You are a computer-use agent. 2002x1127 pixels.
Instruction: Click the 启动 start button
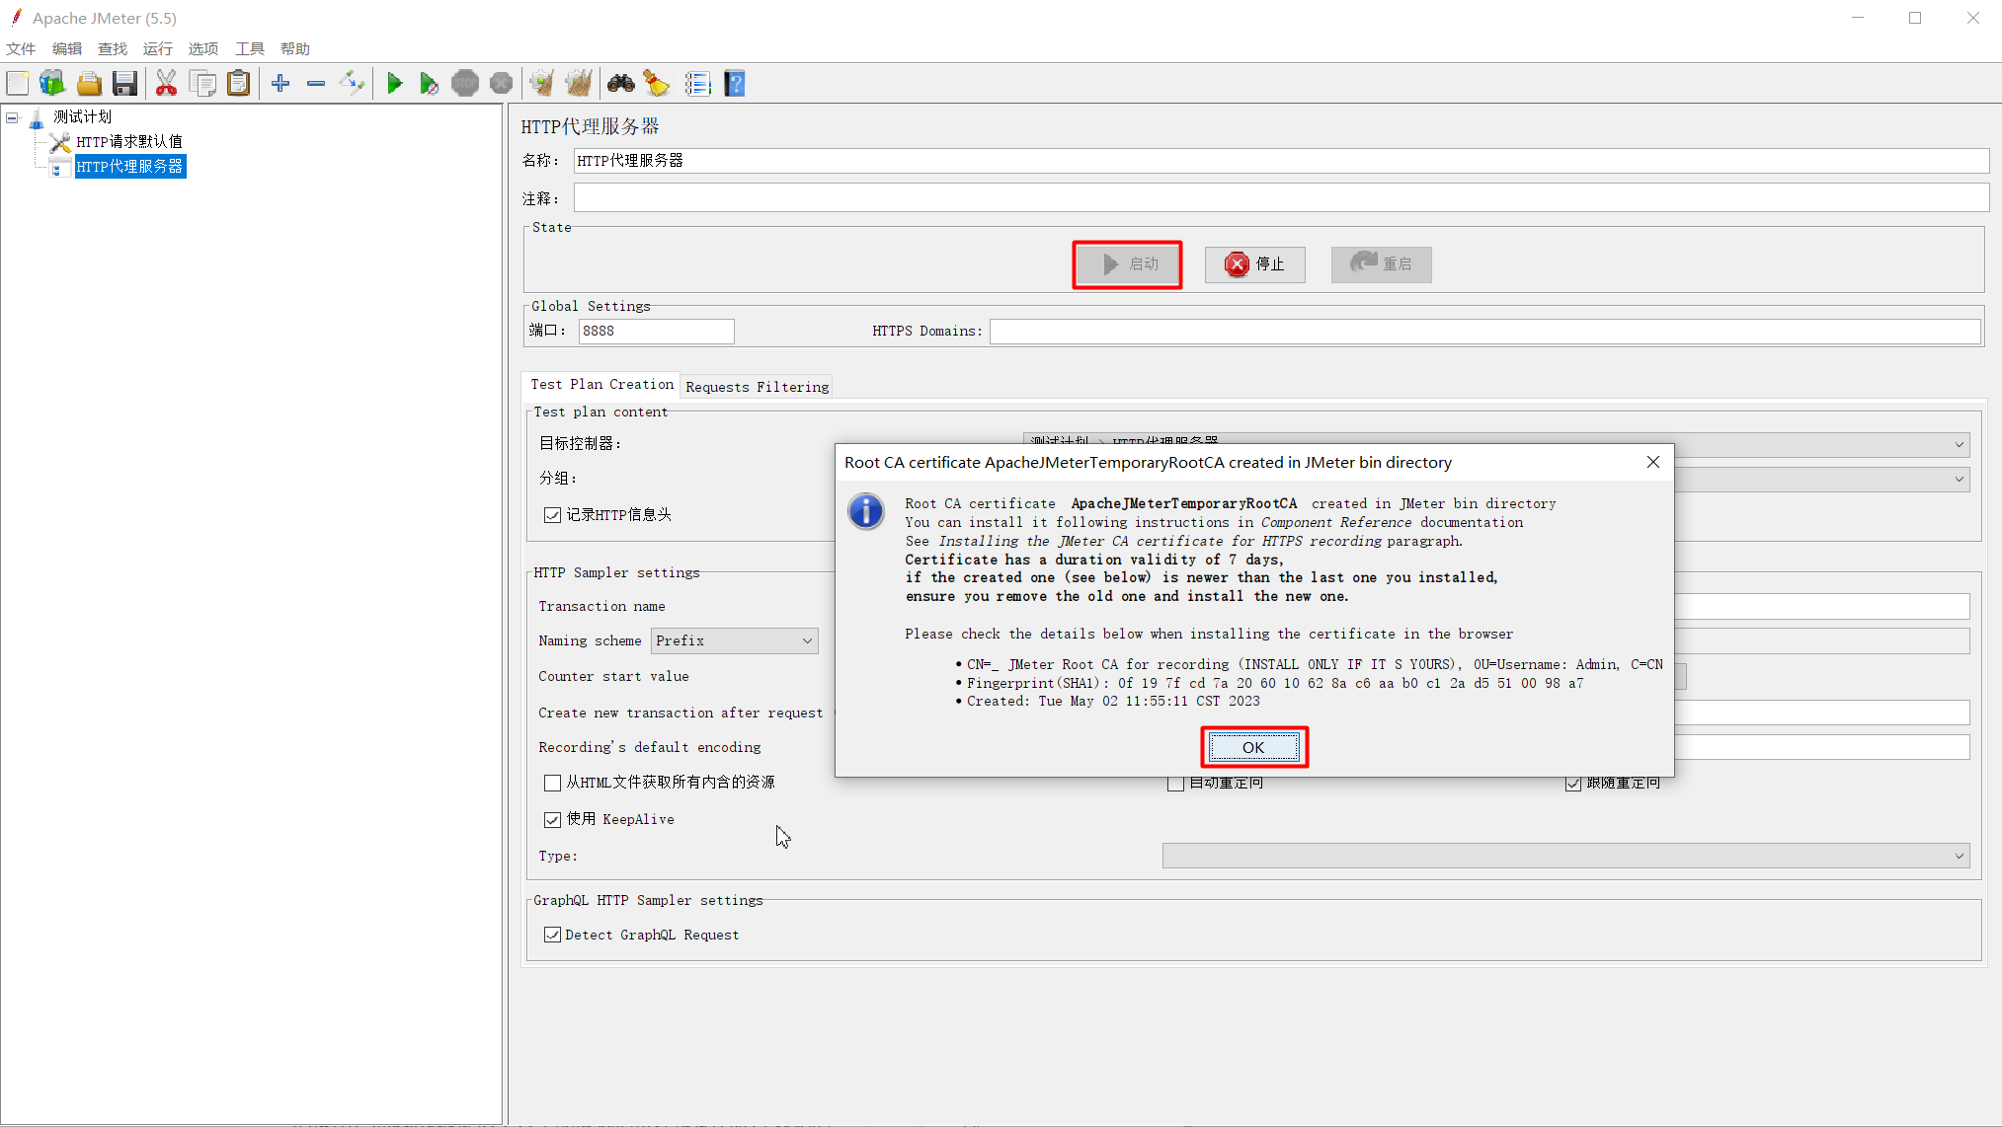click(x=1127, y=264)
